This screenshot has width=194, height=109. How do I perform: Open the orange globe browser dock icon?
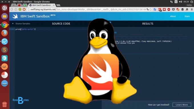[5, 33]
